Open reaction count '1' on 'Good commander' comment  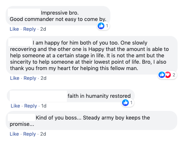[x=107, y=26]
